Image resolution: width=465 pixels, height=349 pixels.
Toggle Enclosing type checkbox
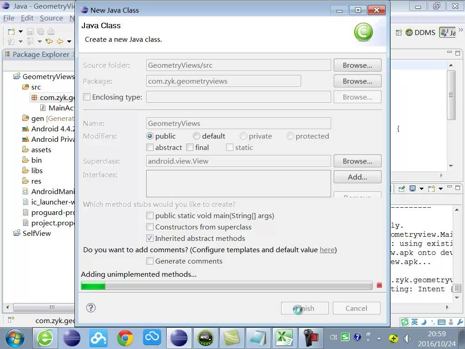pos(87,97)
